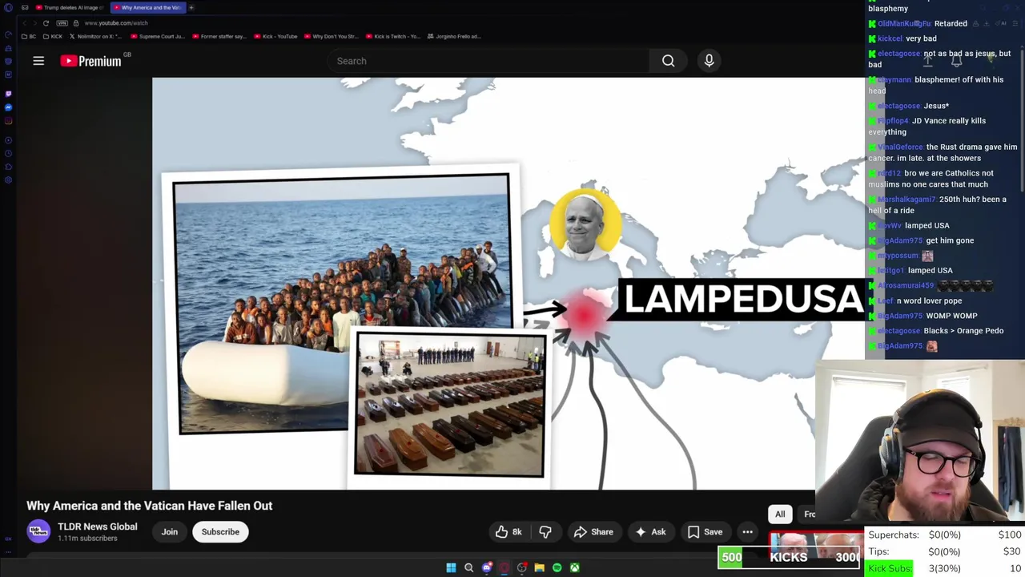Go forward using browser forward arrow
This screenshot has height=577, width=1025.
point(34,23)
